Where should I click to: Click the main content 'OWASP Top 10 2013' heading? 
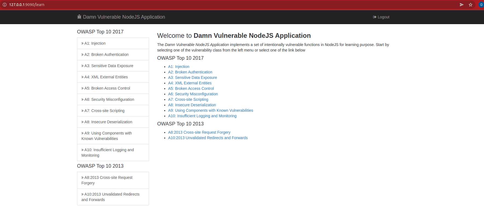[x=180, y=124]
